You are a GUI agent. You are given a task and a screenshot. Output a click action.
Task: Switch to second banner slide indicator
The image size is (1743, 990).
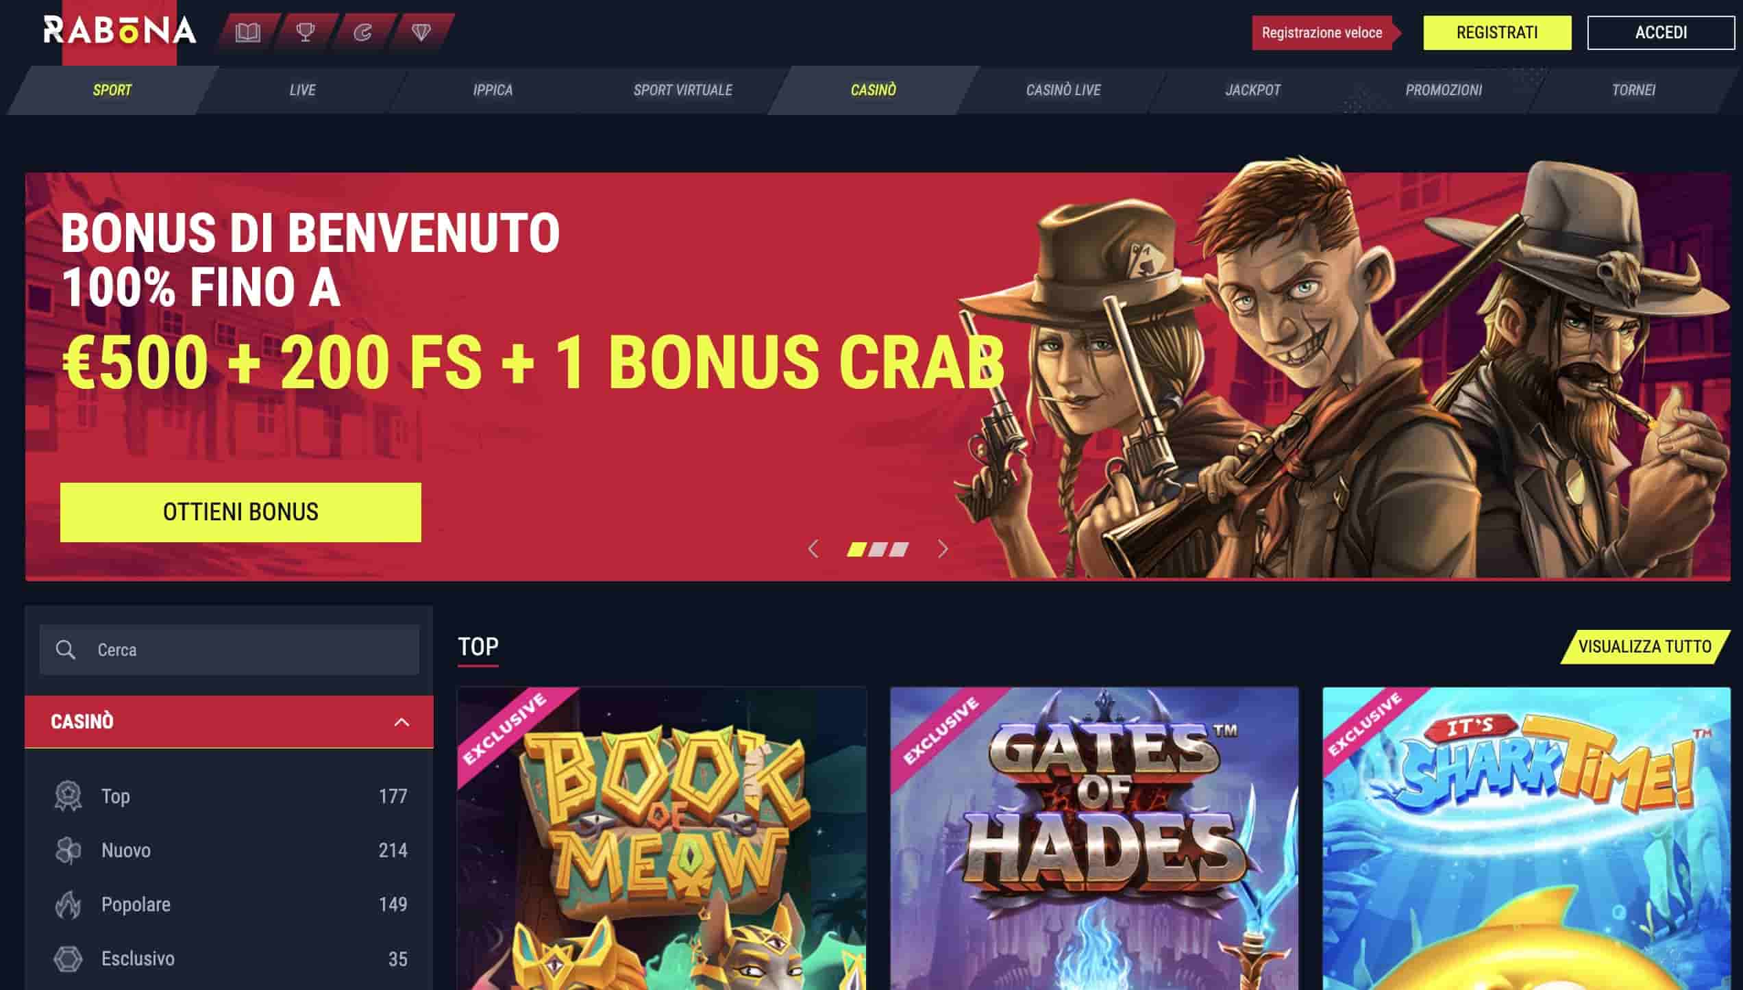click(878, 549)
